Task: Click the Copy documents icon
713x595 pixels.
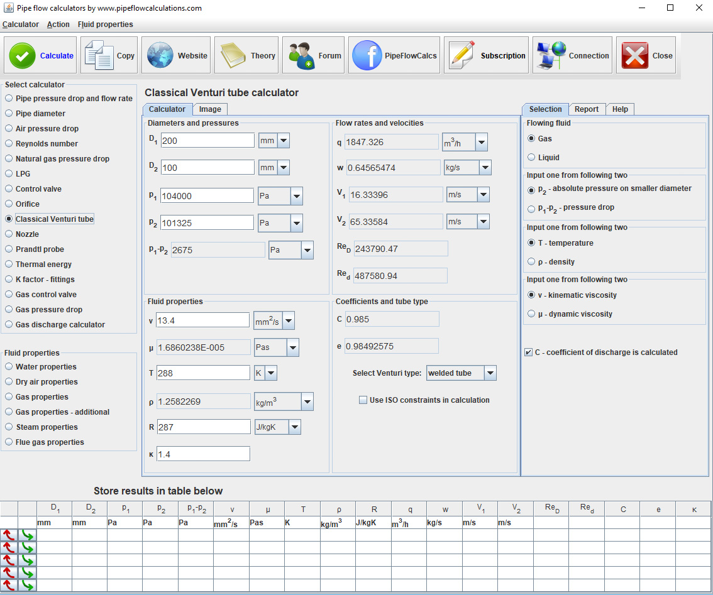Action: [99, 56]
